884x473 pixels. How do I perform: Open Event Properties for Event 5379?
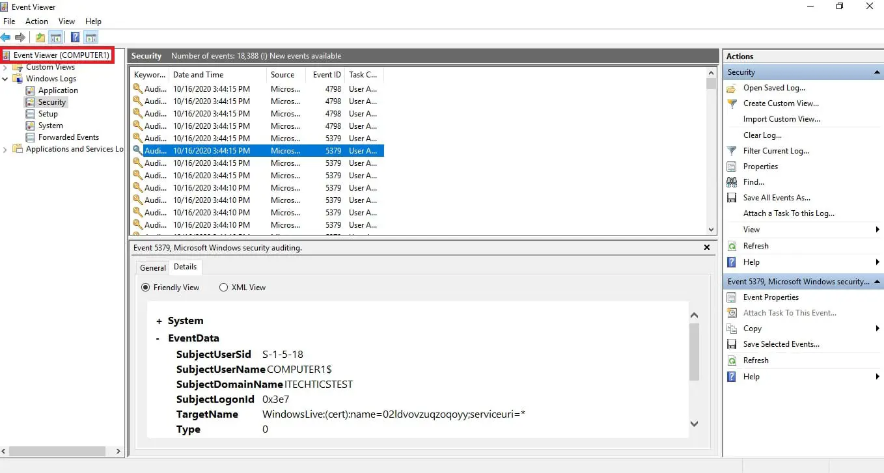click(x=770, y=297)
